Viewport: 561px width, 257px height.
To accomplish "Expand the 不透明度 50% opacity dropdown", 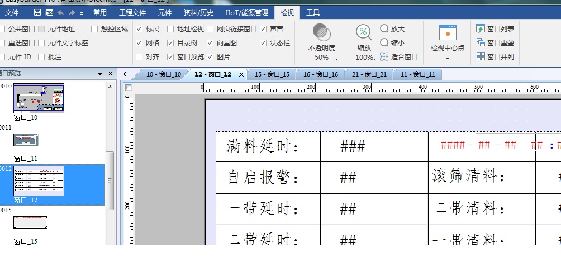I will click(336, 58).
